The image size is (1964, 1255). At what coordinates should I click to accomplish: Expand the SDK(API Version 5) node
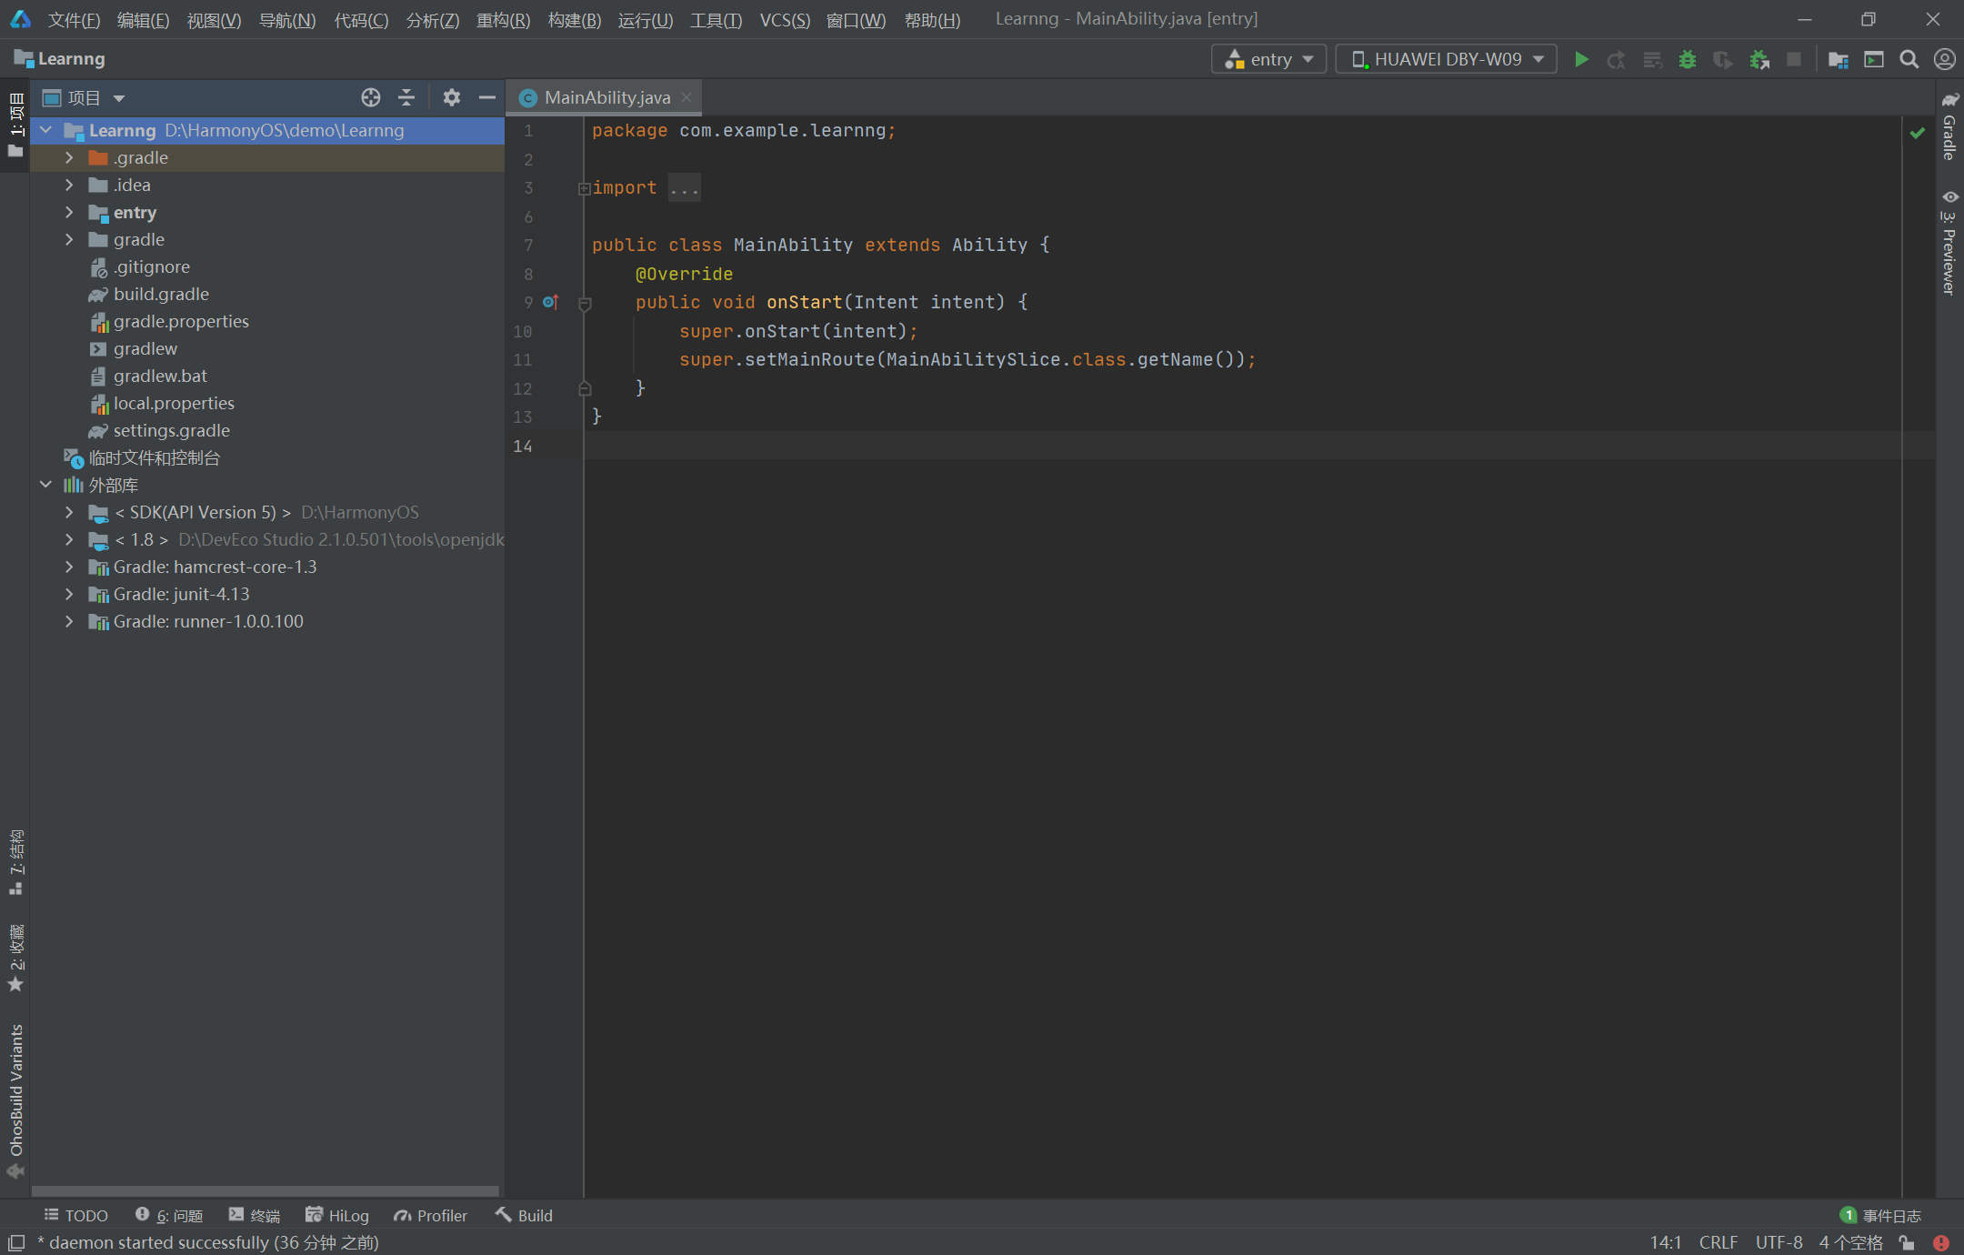click(69, 512)
